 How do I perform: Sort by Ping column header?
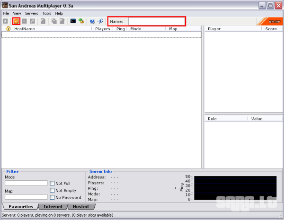120,29
